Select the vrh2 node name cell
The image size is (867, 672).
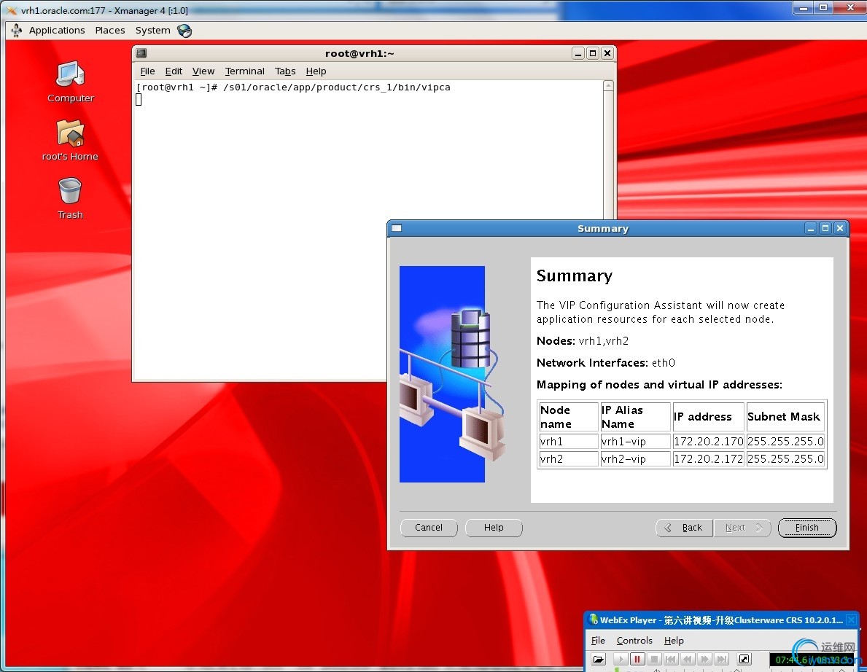point(568,459)
